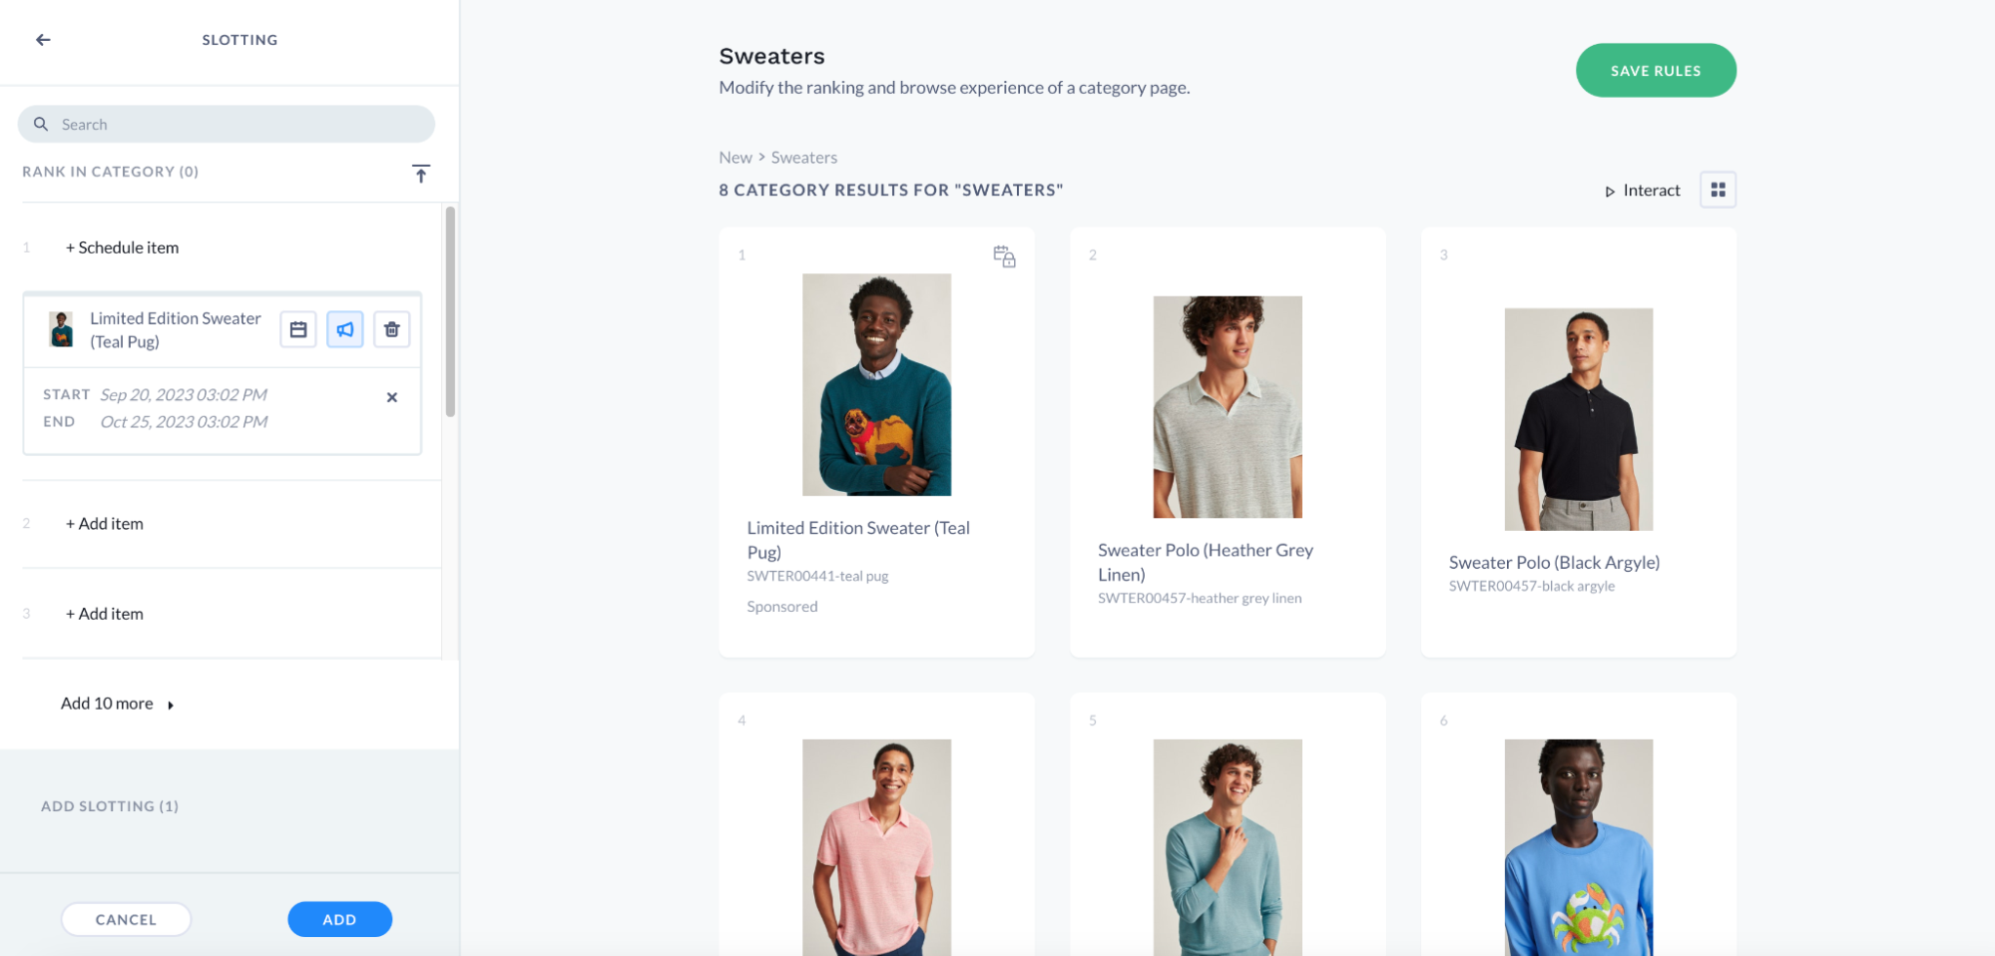Click the blue ADD button
The height and width of the screenshot is (956, 1995).
tap(339, 919)
